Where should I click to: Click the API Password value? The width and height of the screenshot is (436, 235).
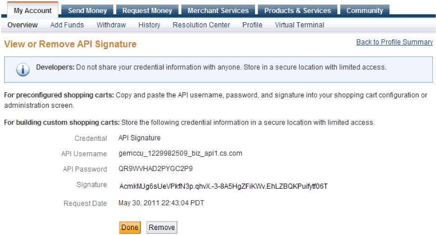[155, 169]
